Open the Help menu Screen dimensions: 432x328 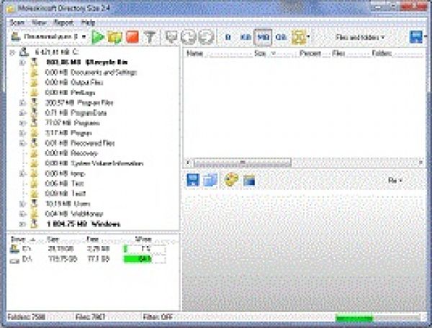[88, 22]
